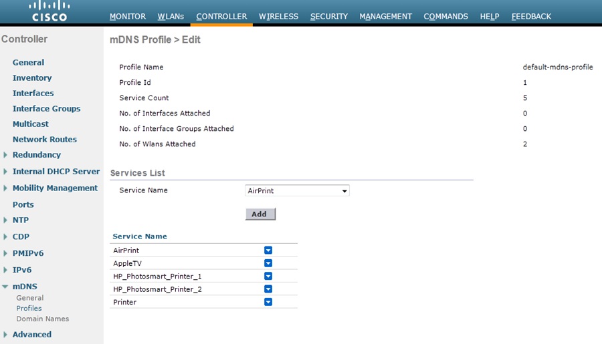The width and height of the screenshot is (602, 344).
Task: Open the Service Name AirPrint combo box
Action: coord(297,190)
